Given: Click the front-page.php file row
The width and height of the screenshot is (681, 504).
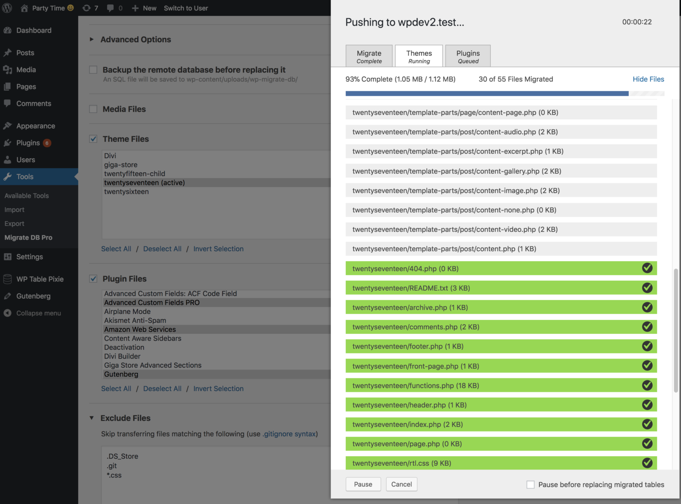Looking at the screenshot, I should (501, 366).
